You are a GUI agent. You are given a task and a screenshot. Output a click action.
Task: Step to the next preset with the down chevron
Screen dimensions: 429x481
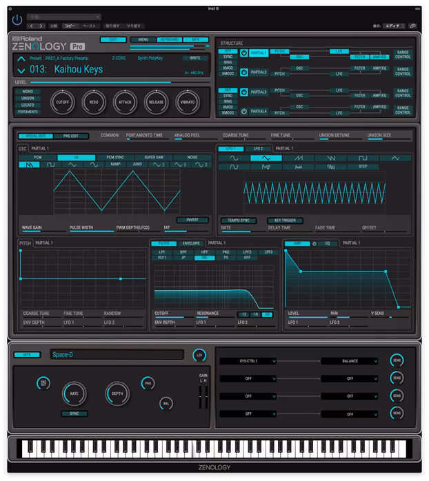pos(21,71)
